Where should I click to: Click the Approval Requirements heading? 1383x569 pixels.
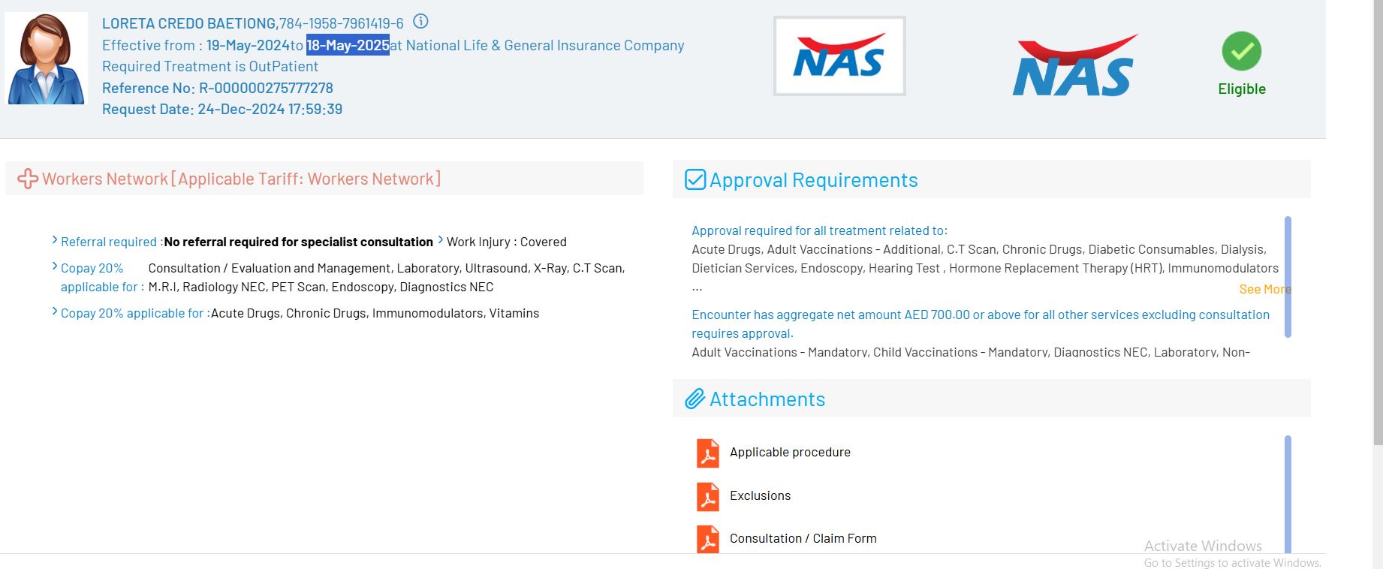(814, 180)
